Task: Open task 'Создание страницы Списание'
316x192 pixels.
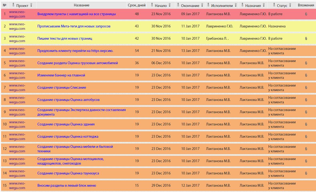Action: coord(62,88)
